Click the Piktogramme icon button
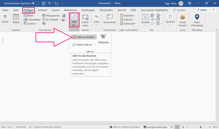This screenshot has width=219, height=129. coord(50,15)
